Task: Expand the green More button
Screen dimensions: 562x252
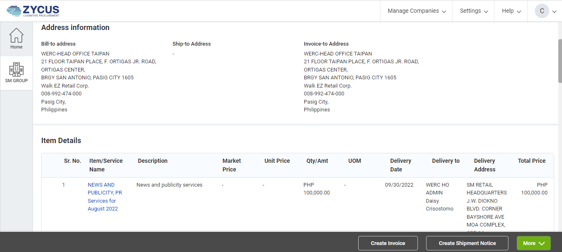Action: (x=533, y=243)
